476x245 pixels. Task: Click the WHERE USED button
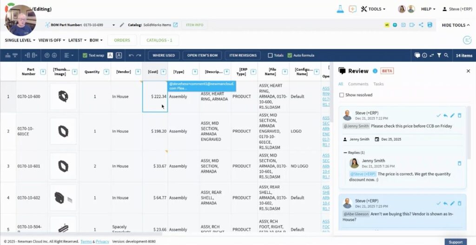point(164,55)
